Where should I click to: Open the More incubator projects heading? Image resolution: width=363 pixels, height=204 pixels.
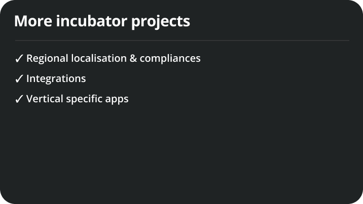(x=102, y=21)
